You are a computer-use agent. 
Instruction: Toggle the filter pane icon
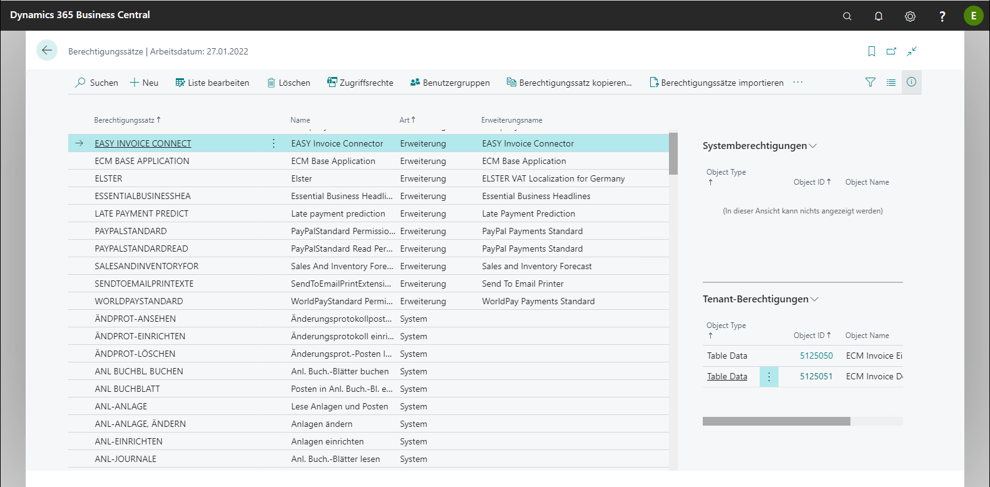[870, 82]
